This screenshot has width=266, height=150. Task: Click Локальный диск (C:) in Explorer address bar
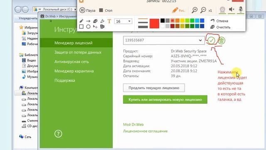57,9
